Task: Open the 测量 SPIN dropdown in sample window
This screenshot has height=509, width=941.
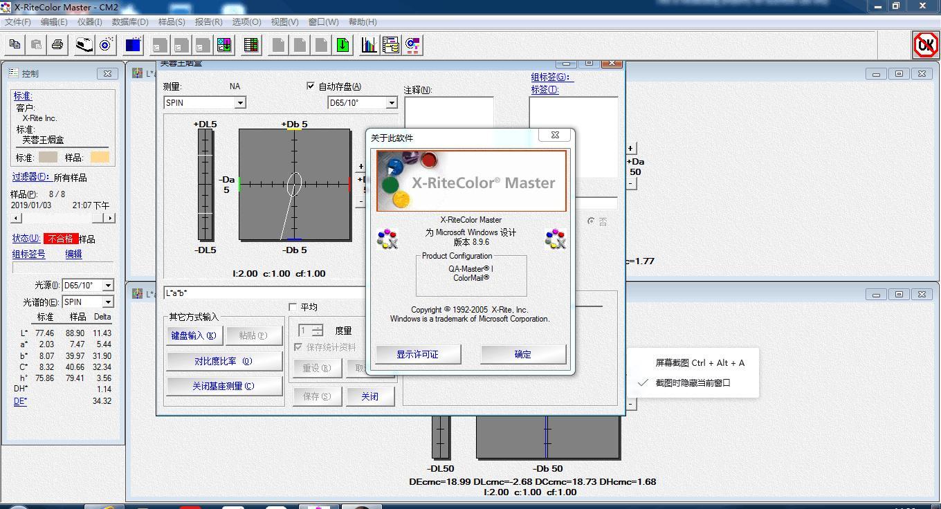Action: [x=240, y=103]
